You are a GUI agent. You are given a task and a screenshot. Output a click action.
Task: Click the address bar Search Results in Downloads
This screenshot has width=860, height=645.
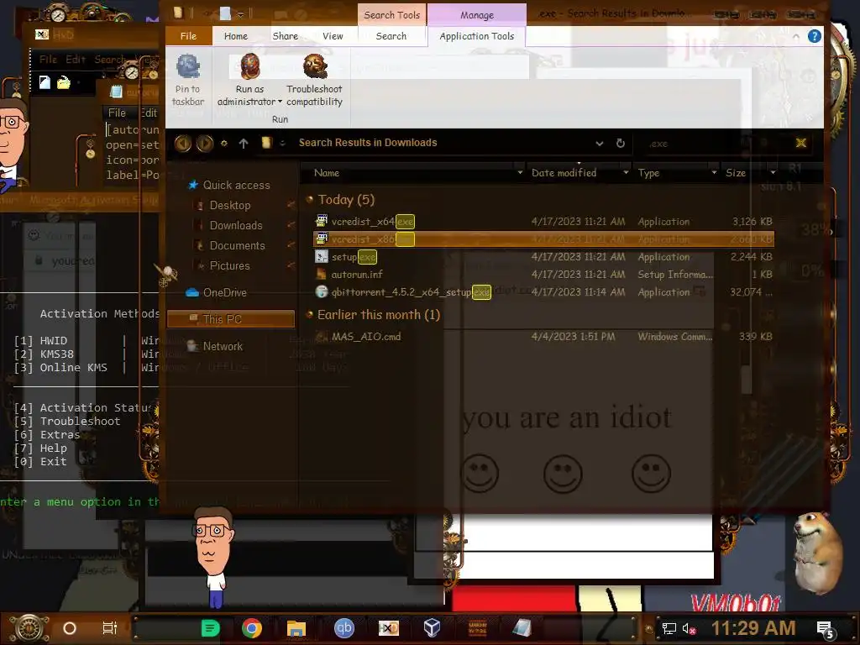coord(368,143)
